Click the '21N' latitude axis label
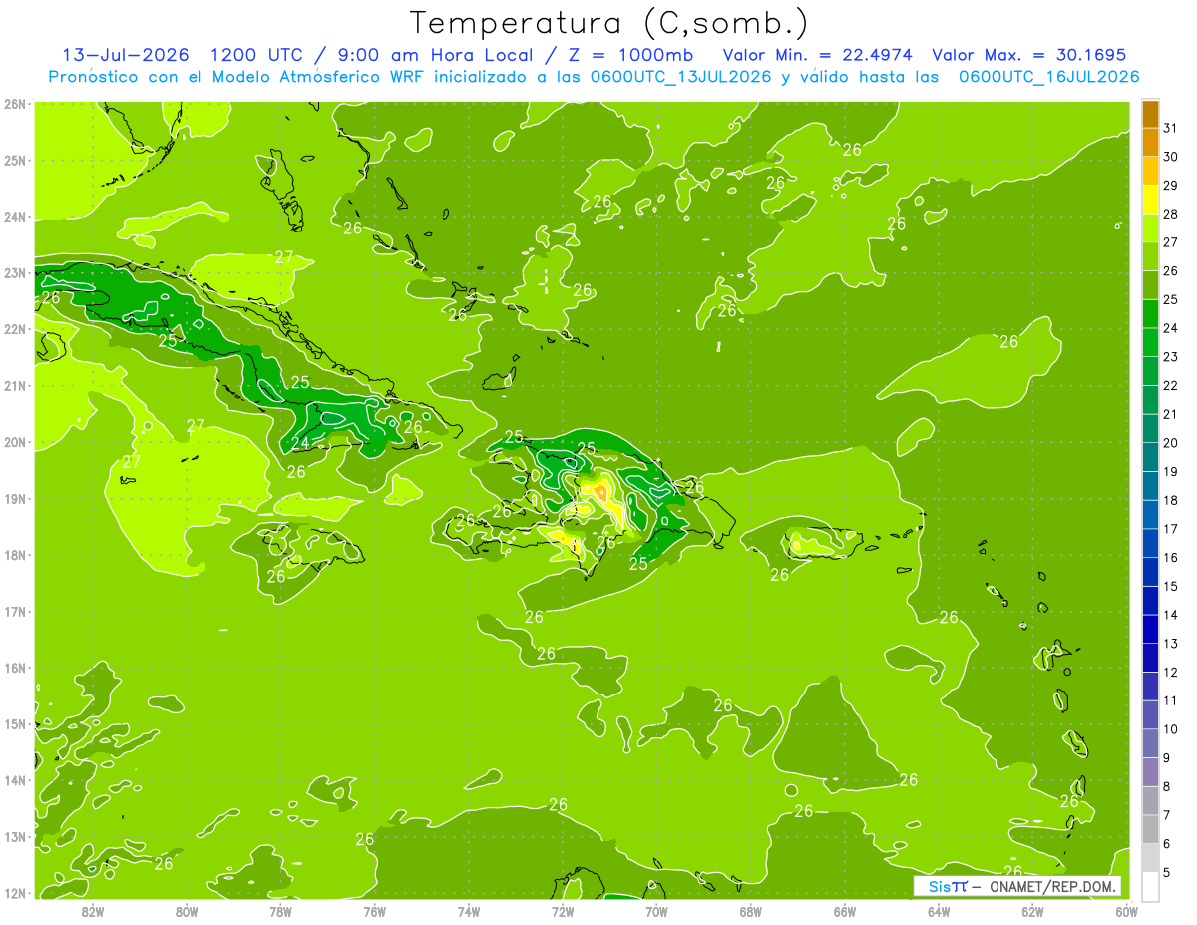1197x925 pixels. coord(15,385)
